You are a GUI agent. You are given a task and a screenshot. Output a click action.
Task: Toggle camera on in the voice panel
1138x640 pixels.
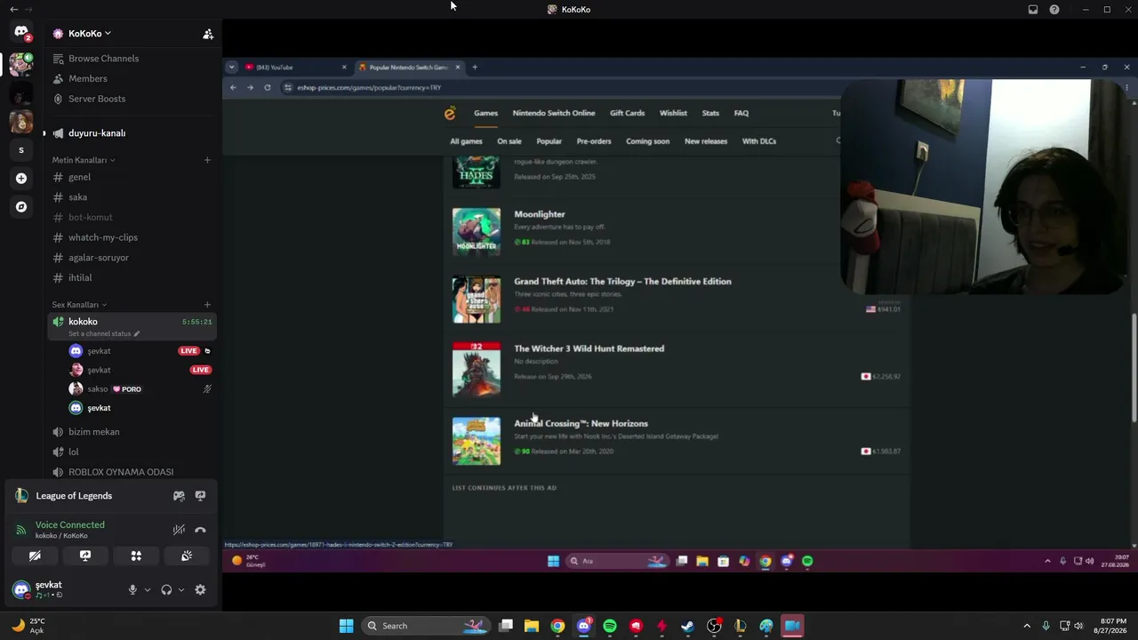click(35, 556)
